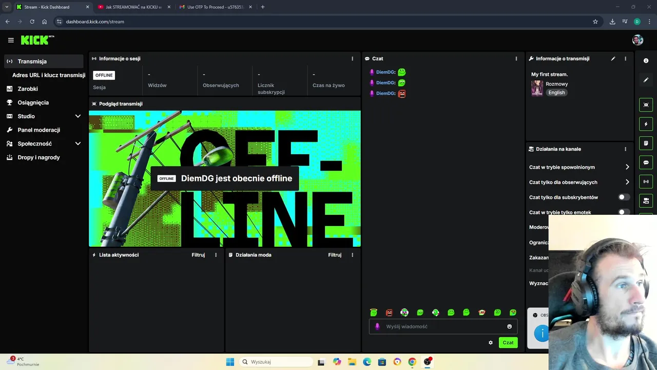
Task: Click DiemDG username in first chat message
Action: pyautogui.click(x=385, y=72)
